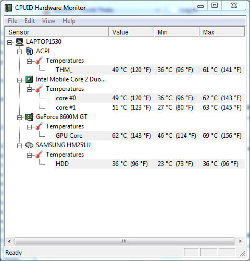Collapse Temperatures under GeForce 8600M GT
This screenshot has width=250, height=261.
tap(29, 127)
